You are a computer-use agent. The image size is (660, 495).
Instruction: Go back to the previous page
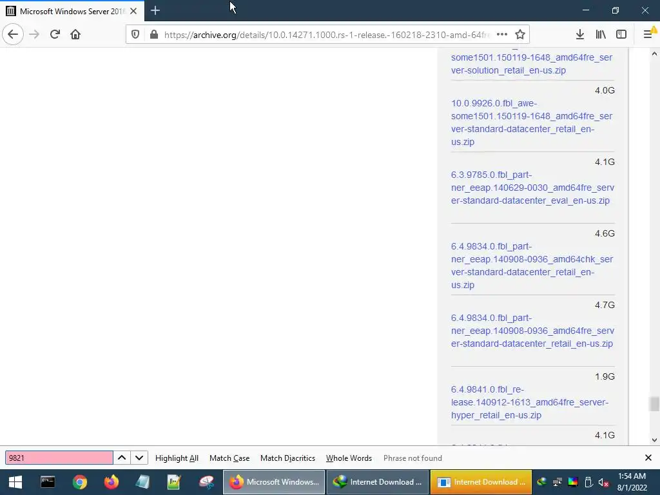tap(13, 34)
